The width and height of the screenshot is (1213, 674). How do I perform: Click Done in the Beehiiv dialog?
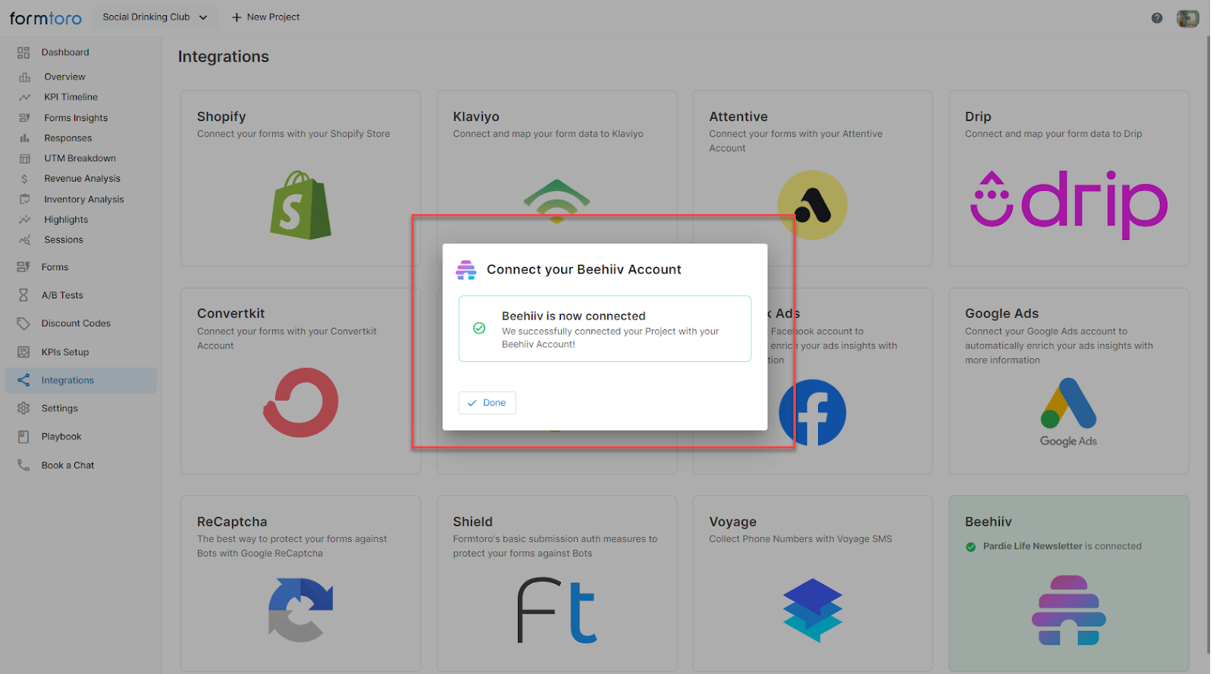pyautogui.click(x=487, y=403)
